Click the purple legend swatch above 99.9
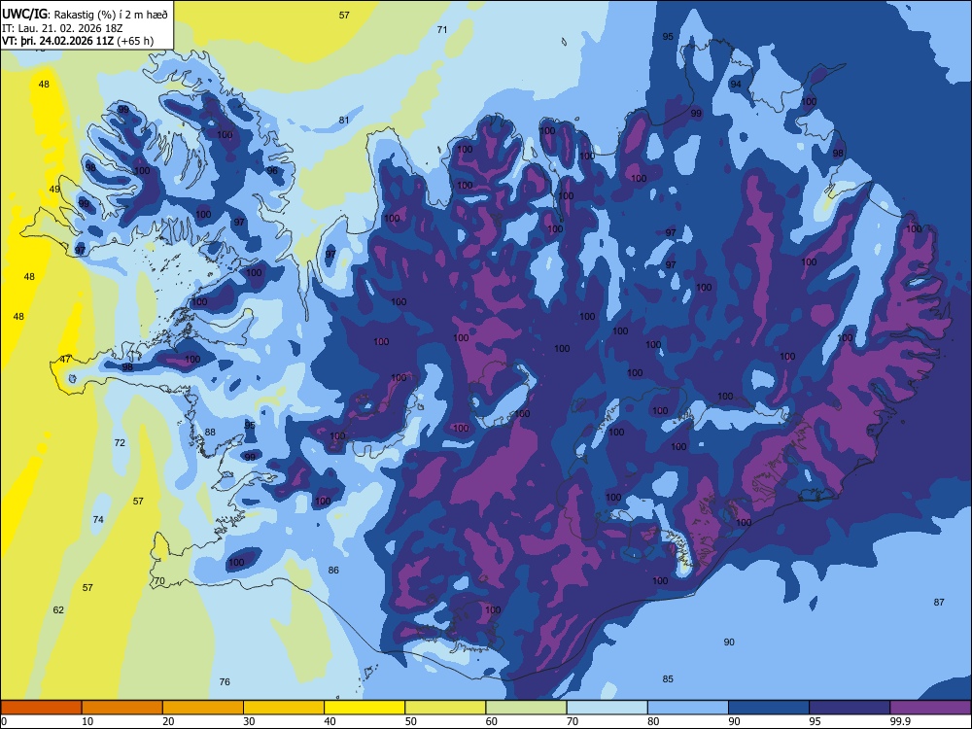Screen dimensions: 972x729 (930, 708)
